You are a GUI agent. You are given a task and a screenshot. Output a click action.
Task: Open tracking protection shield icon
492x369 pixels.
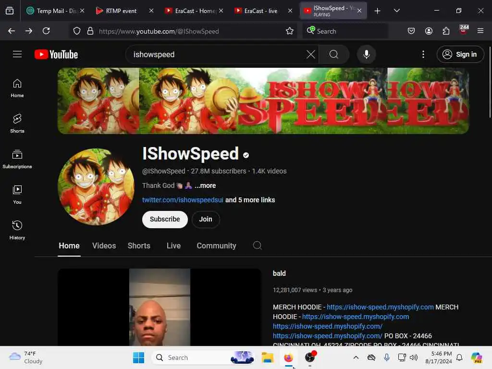pyautogui.click(x=77, y=31)
